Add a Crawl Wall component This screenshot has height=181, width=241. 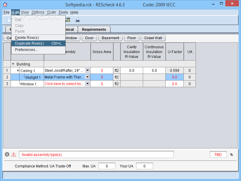coord(153,38)
